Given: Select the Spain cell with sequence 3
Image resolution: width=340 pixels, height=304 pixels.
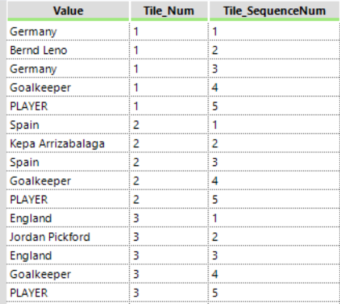Looking at the screenshot, I should tap(68, 162).
